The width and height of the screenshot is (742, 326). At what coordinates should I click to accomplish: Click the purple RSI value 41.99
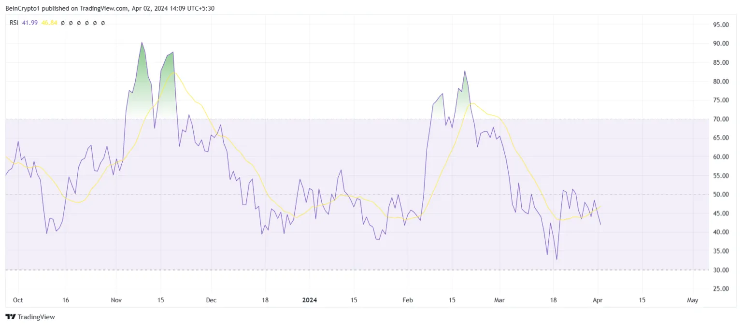29,23
